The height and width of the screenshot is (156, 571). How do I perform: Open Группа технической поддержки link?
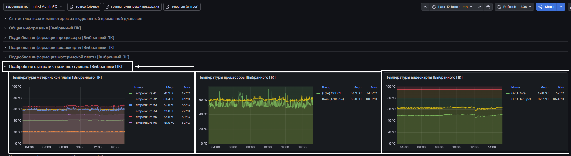tap(132, 7)
